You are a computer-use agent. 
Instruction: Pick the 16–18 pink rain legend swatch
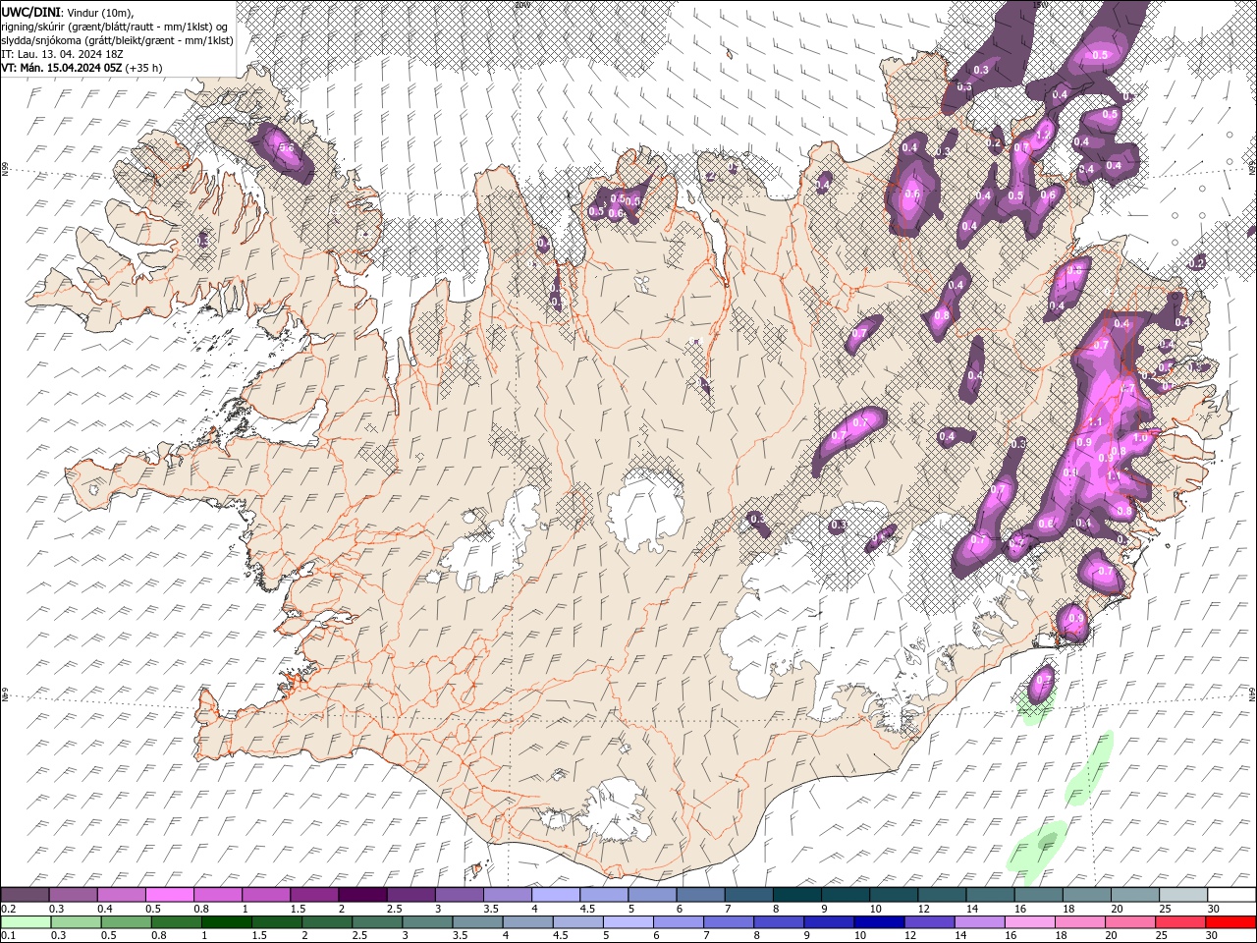[1029, 922]
